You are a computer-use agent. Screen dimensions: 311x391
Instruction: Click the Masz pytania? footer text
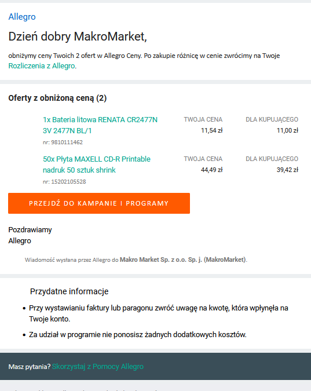click(x=30, y=367)
